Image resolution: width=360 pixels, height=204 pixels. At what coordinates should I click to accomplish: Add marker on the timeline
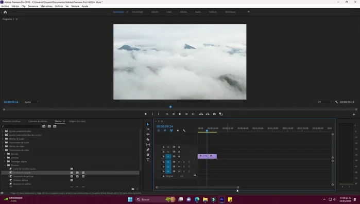pyautogui.click(x=178, y=131)
